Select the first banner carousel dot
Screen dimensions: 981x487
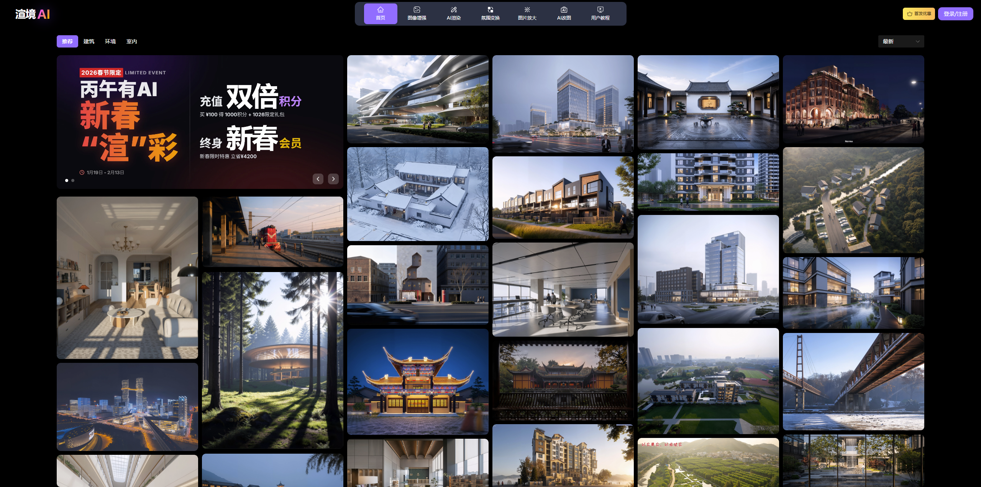click(x=67, y=180)
